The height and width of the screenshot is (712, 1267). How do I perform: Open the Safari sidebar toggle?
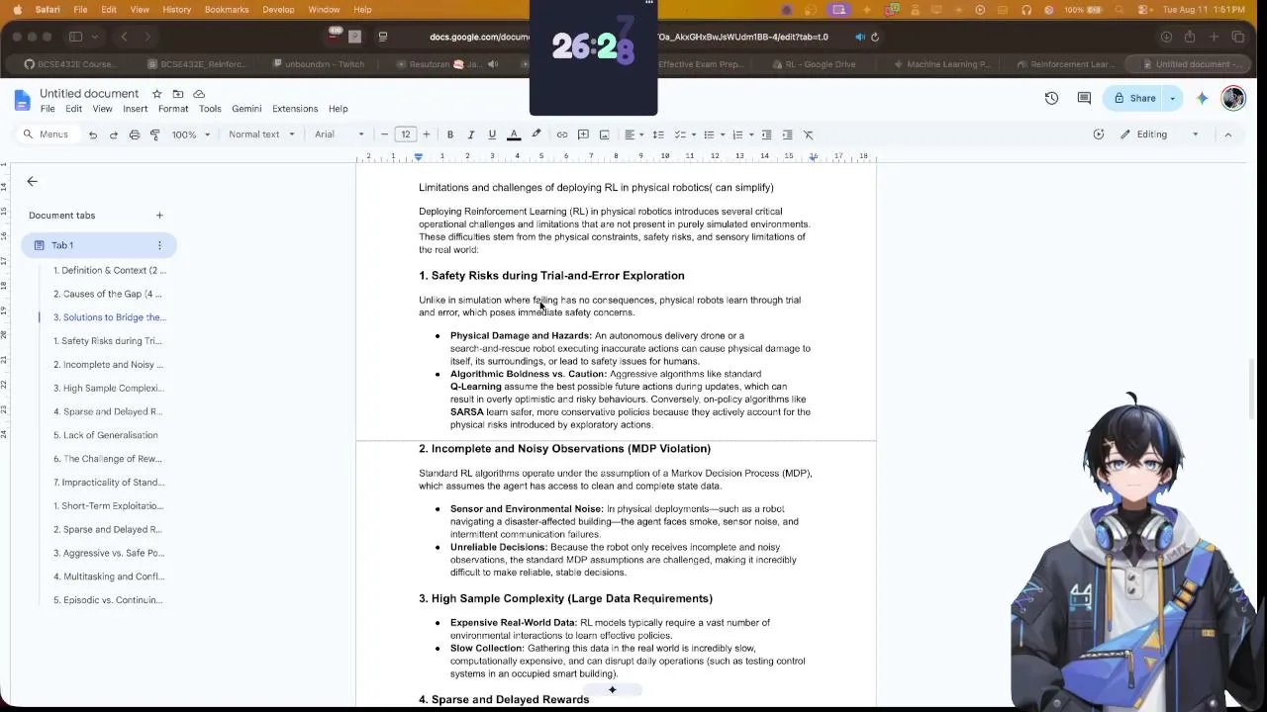[x=75, y=37]
